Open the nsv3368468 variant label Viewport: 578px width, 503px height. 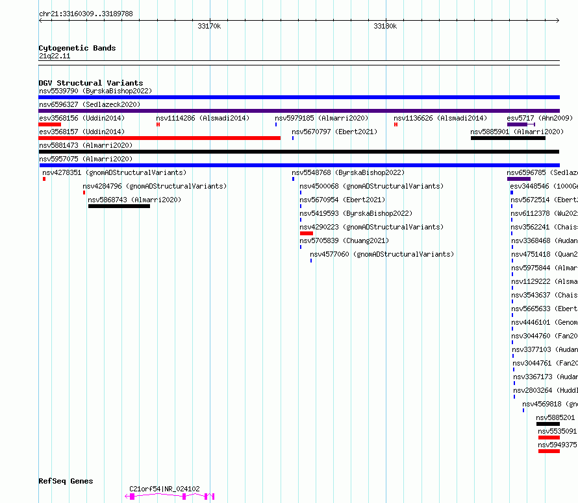click(544, 240)
